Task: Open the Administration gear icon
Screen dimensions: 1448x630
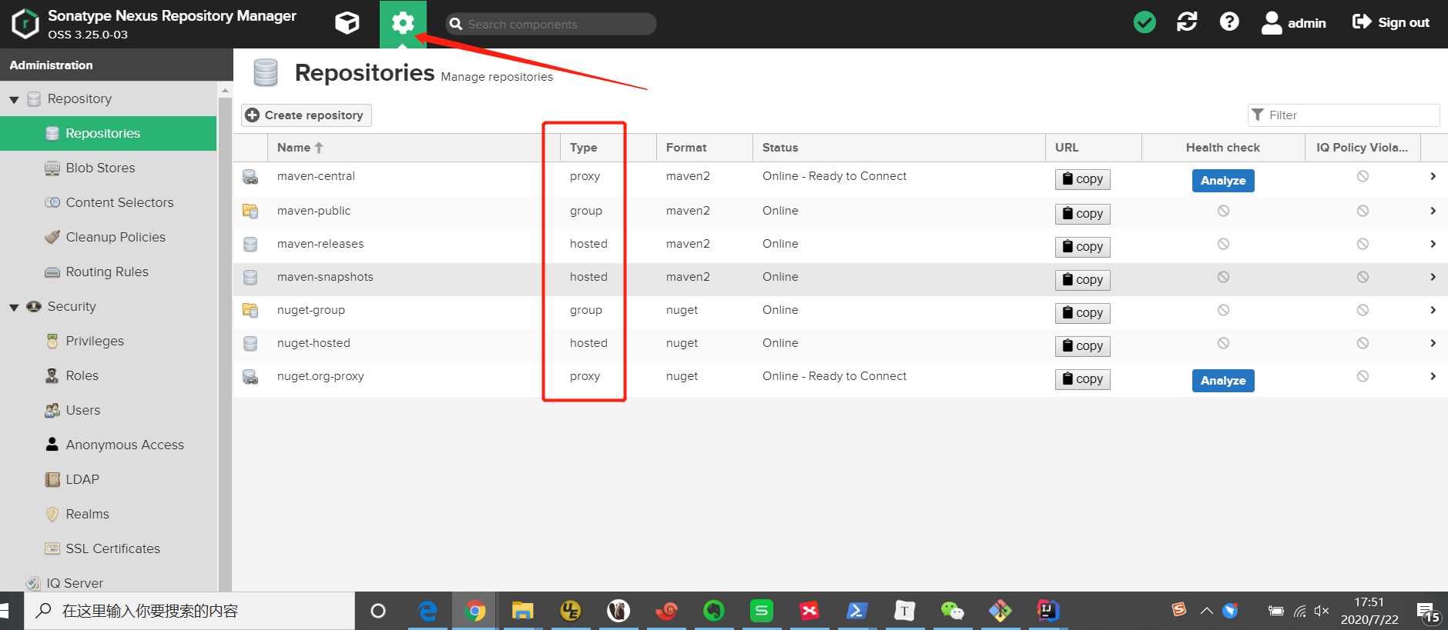Action: pyautogui.click(x=403, y=24)
